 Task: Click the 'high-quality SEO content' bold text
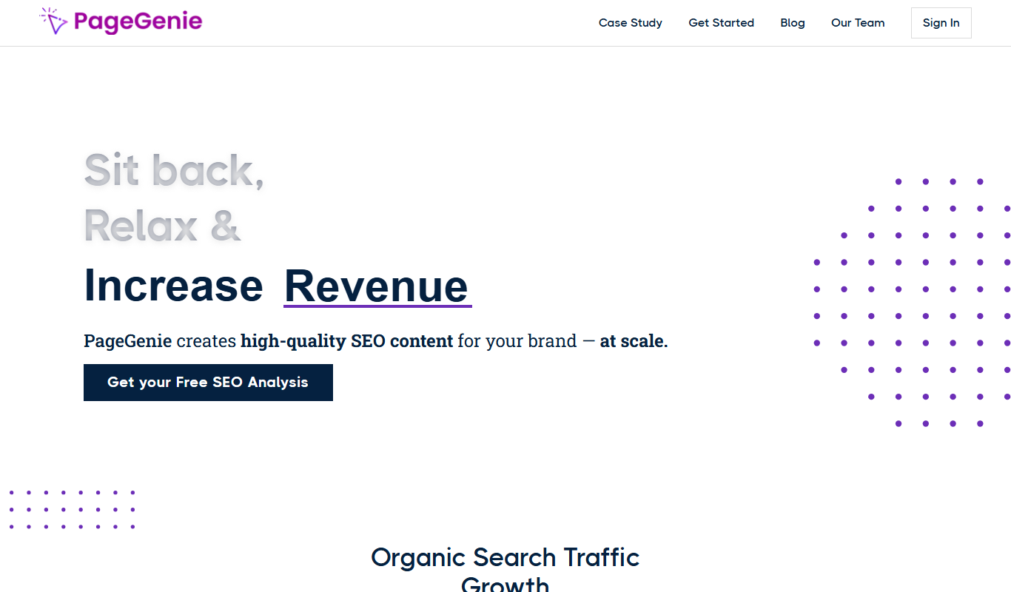pyautogui.click(x=346, y=341)
